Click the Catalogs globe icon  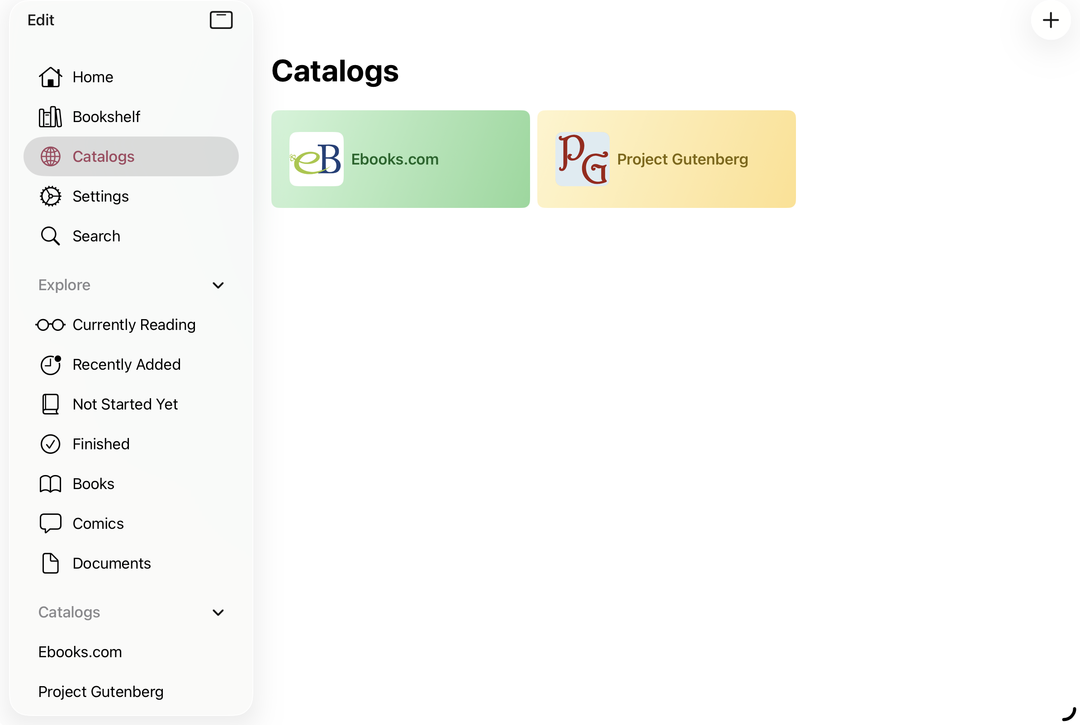50,156
